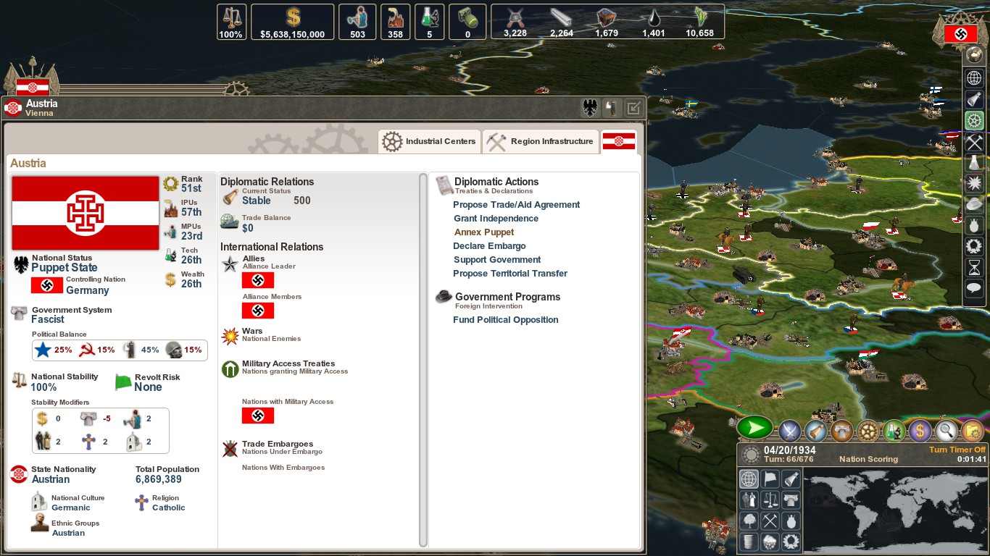Click the scales 100% stability indicator

tap(231, 22)
